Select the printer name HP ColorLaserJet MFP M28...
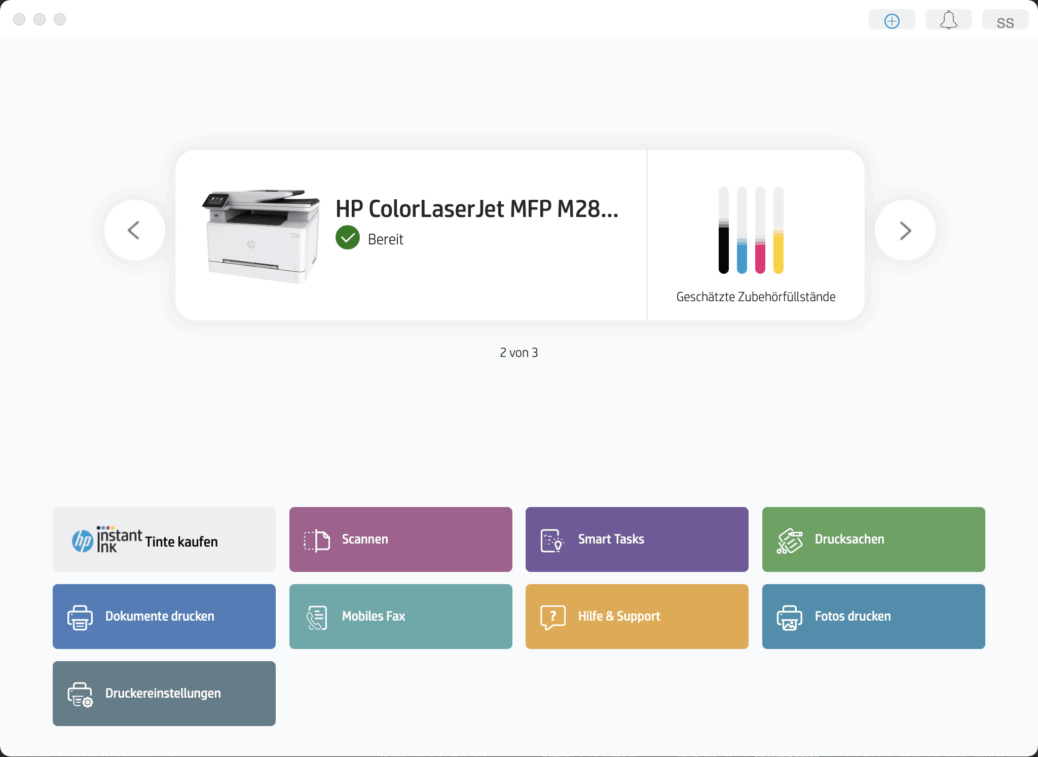The image size is (1038, 757). click(x=477, y=209)
